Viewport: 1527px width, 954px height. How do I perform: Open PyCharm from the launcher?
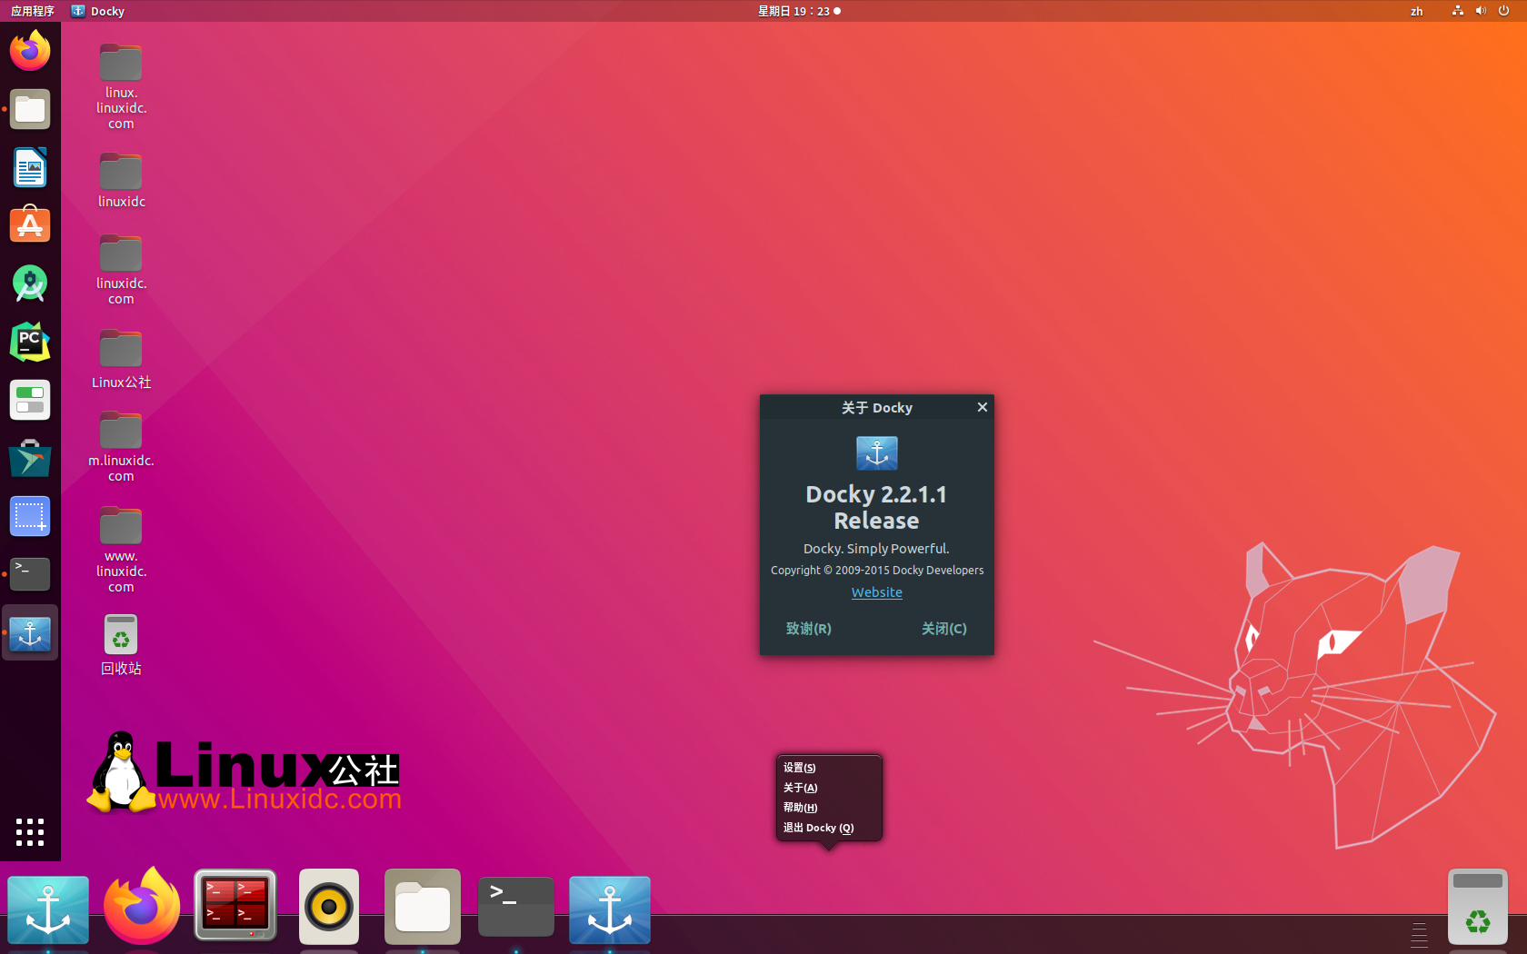30,342
